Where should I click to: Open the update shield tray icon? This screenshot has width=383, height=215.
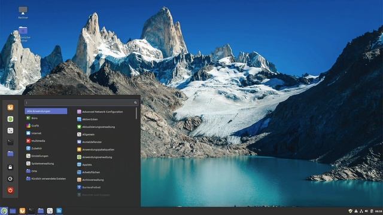(351, 211)
